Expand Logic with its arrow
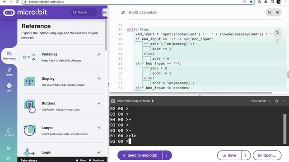This screenshot has width=289, height=162. [98, 152]
